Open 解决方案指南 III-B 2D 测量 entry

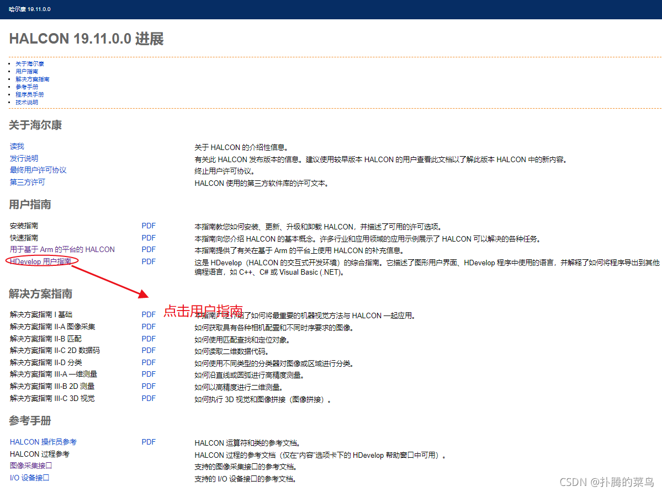52,386
